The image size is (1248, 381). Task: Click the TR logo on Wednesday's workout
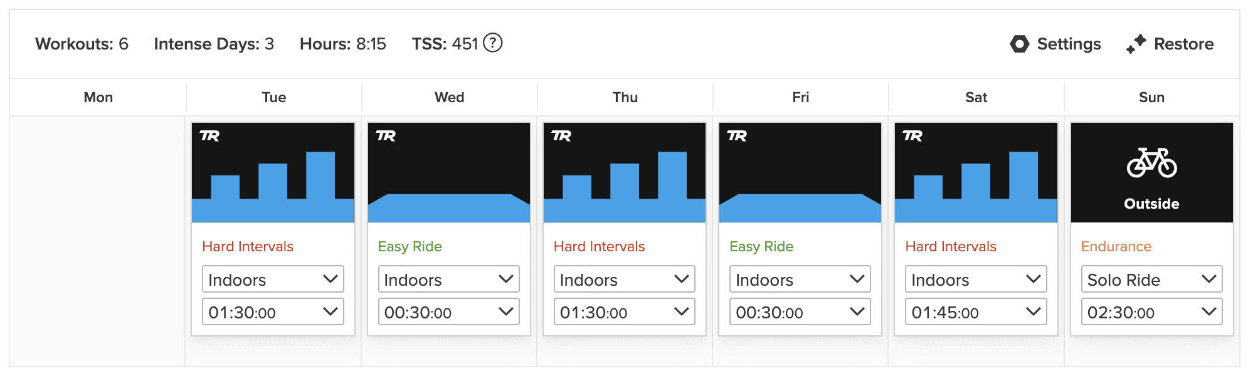385,136
